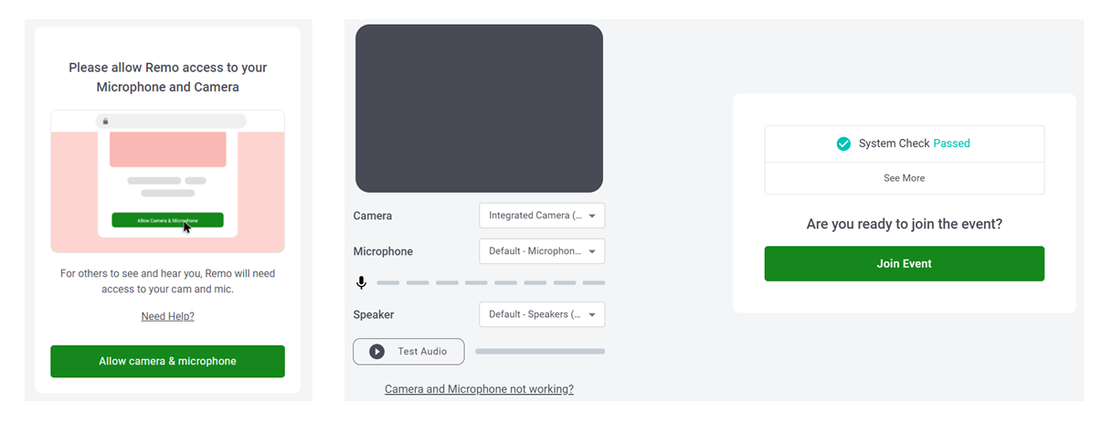
Task: Open the Microphone device dropdown
Action: [x=542, y=251]
